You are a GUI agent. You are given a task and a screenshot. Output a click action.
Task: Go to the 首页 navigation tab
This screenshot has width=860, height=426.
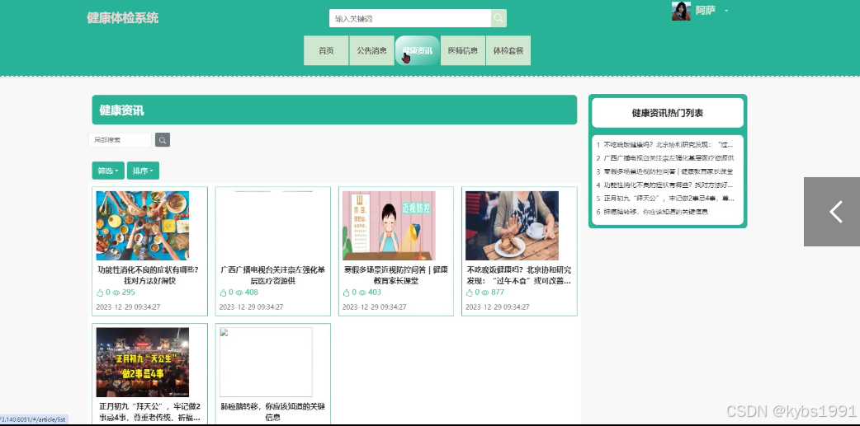pyautogui.click(x=326, y=50)
